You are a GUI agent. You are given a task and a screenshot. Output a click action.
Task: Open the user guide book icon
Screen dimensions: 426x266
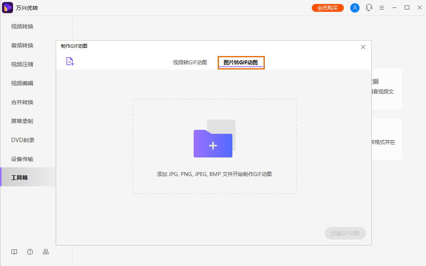click(14, 252)
